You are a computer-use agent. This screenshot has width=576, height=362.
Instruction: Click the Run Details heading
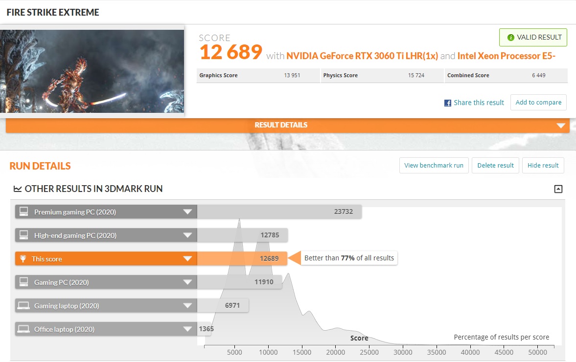[40, 166]
